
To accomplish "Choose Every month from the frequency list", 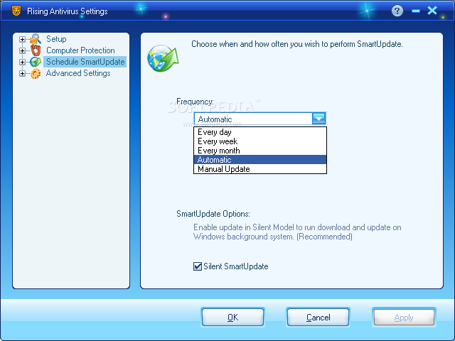I will pos(260,151).
